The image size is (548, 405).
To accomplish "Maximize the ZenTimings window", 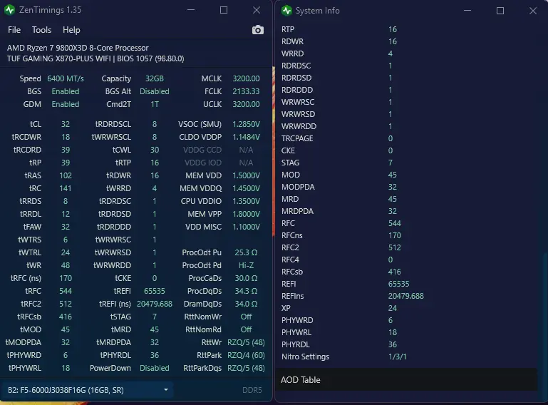I will click(x=224, y=10).
